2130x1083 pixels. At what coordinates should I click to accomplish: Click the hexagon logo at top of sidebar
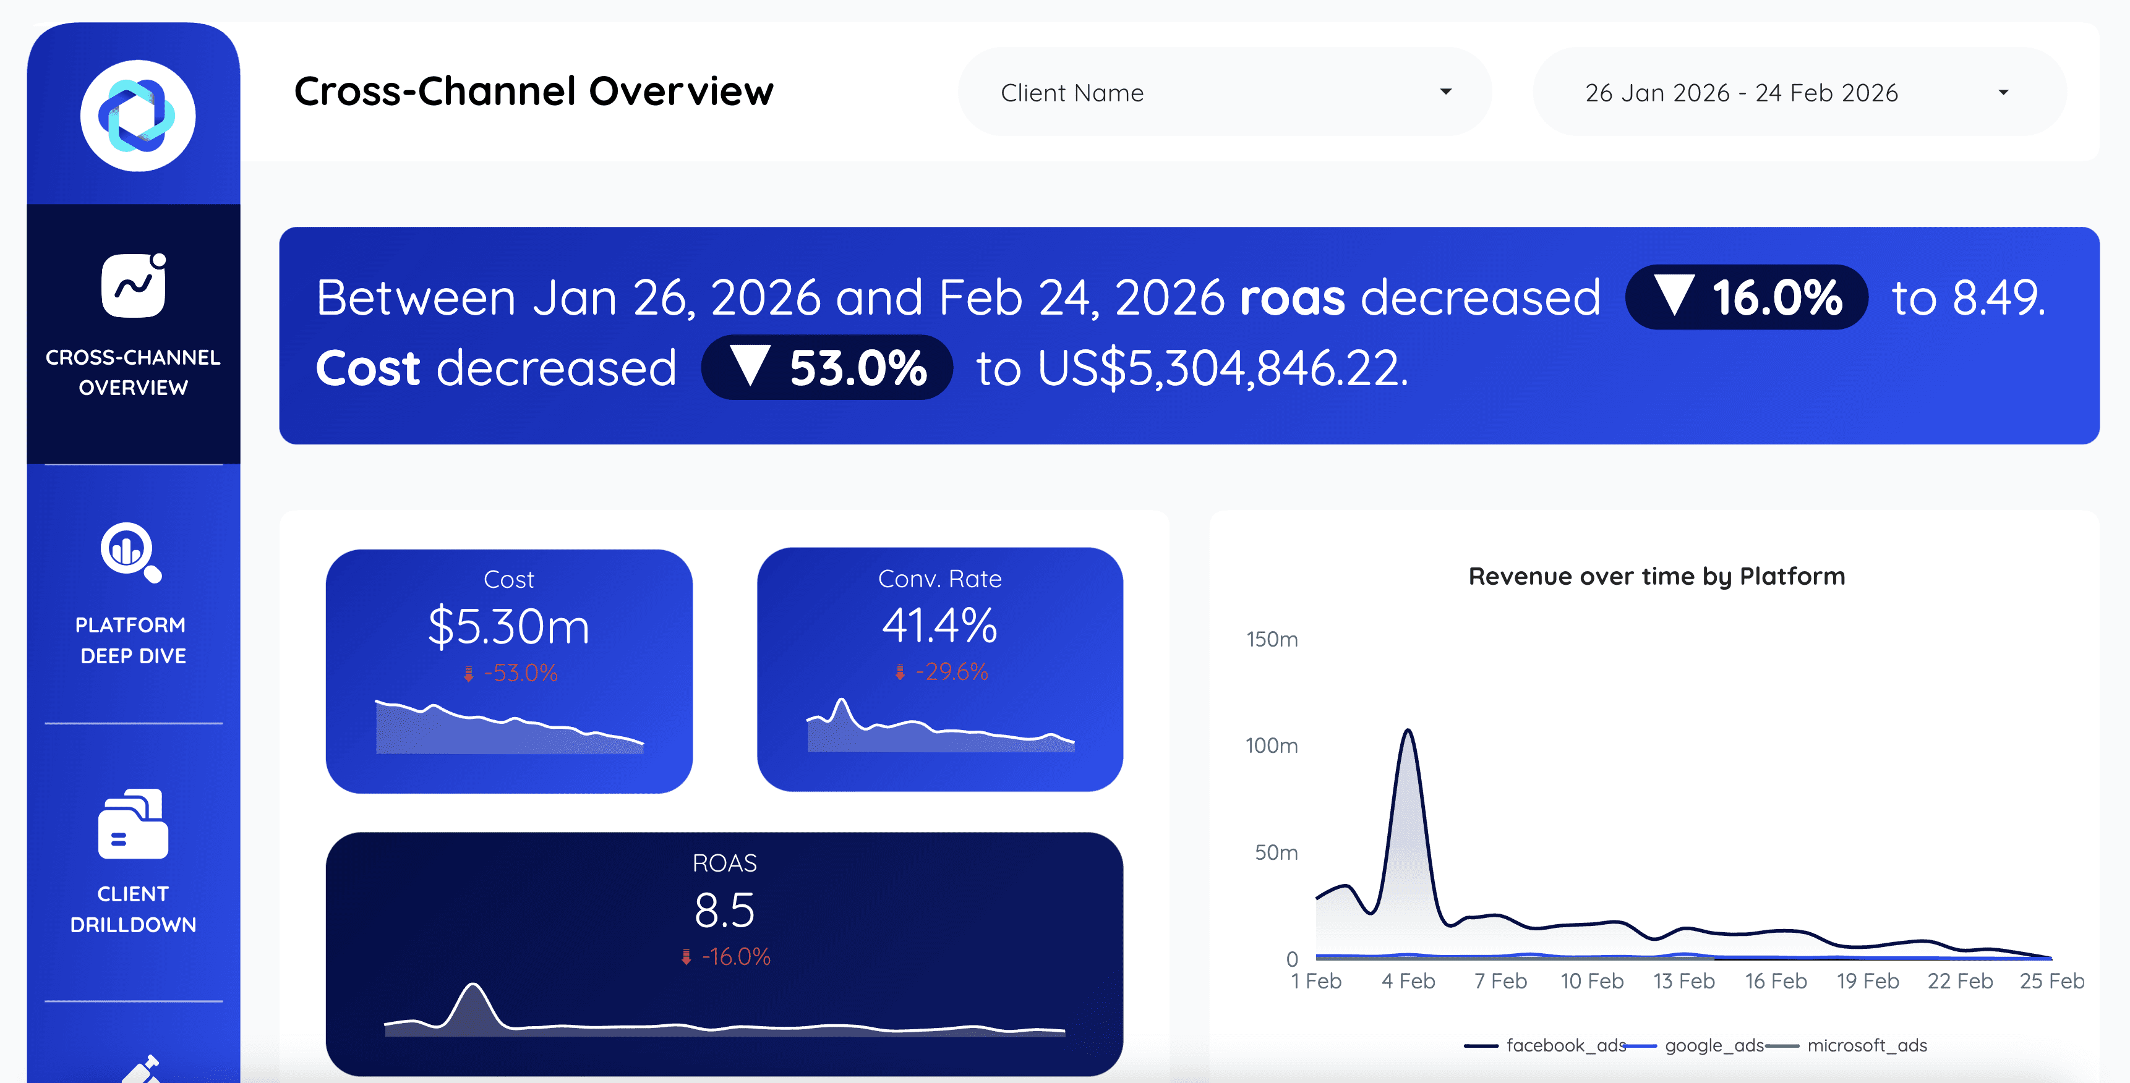(x=137, y=116)
